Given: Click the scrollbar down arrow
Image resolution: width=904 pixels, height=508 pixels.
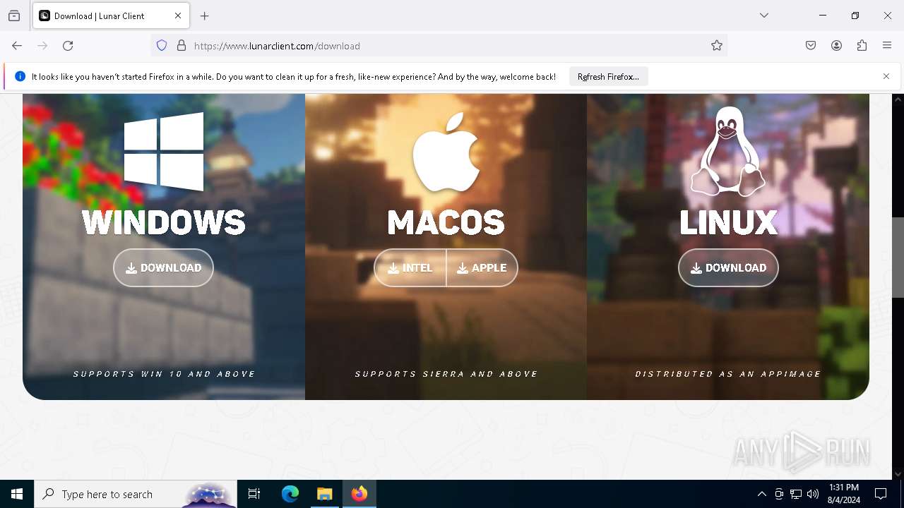Looking at the screenshot, I should coord(898,474).
